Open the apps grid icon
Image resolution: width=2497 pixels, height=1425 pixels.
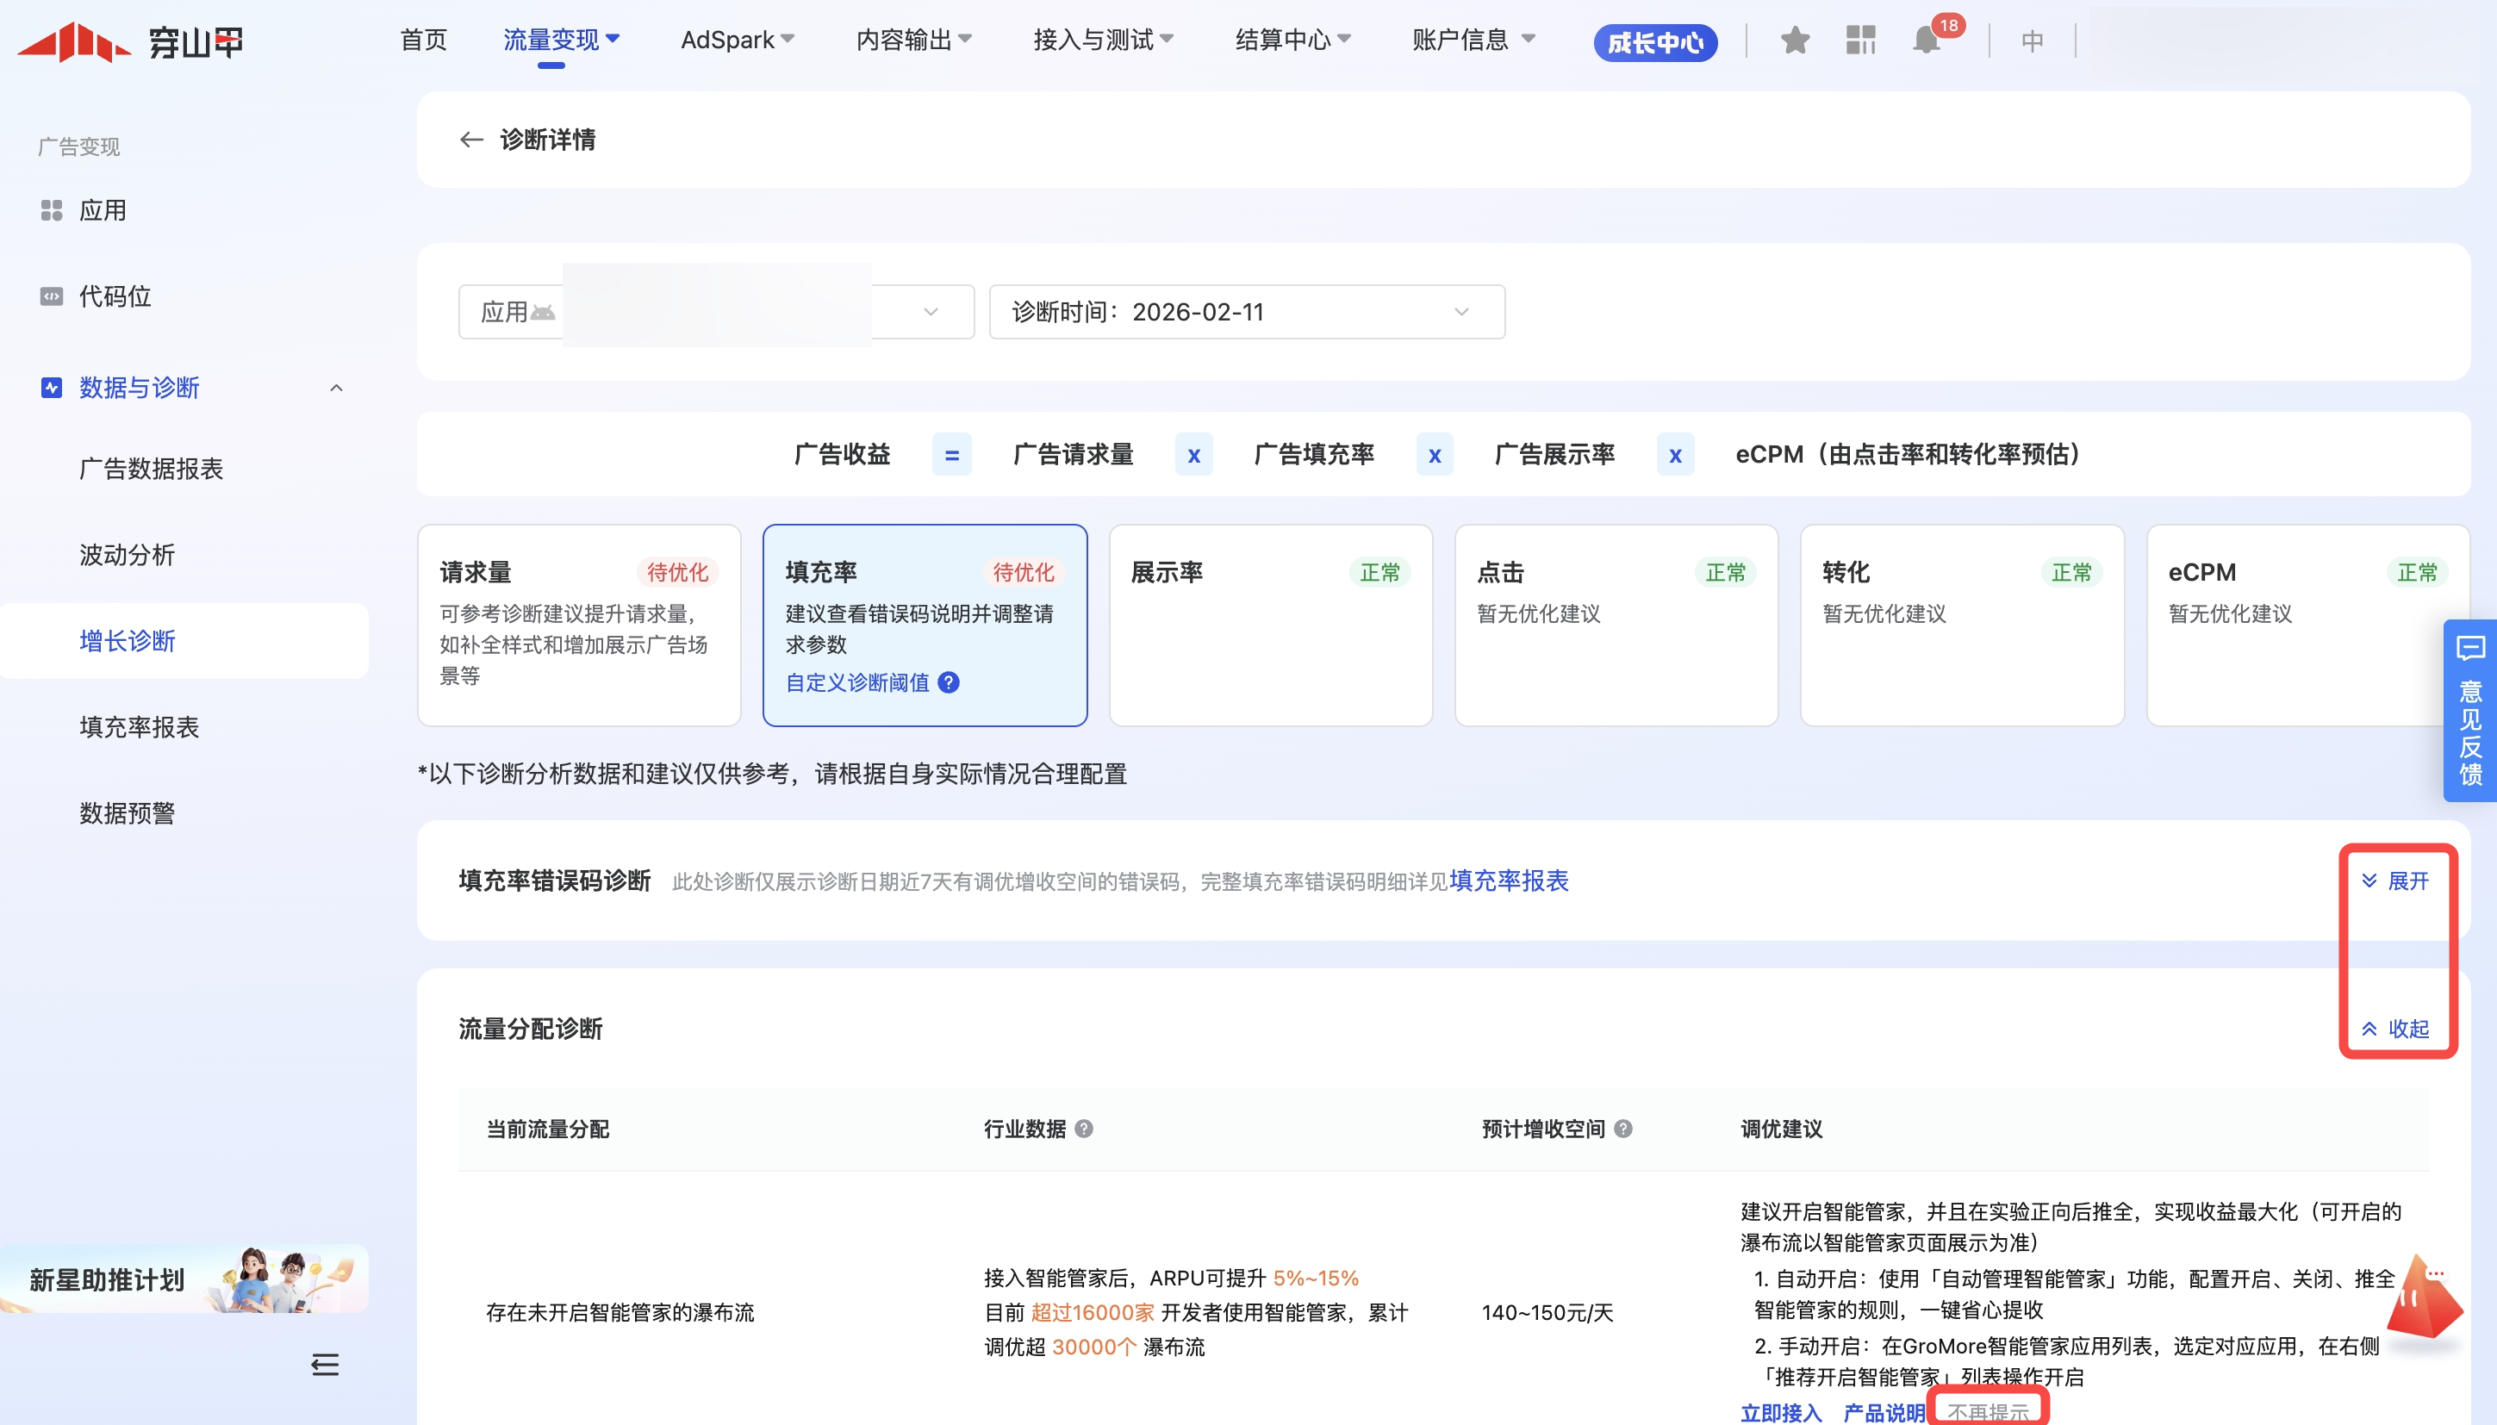coord(1859,41)
